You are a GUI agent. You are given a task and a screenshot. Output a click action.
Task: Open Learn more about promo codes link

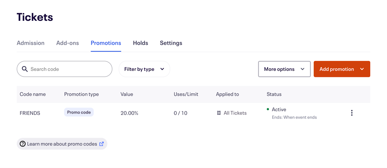click(62, 144)
